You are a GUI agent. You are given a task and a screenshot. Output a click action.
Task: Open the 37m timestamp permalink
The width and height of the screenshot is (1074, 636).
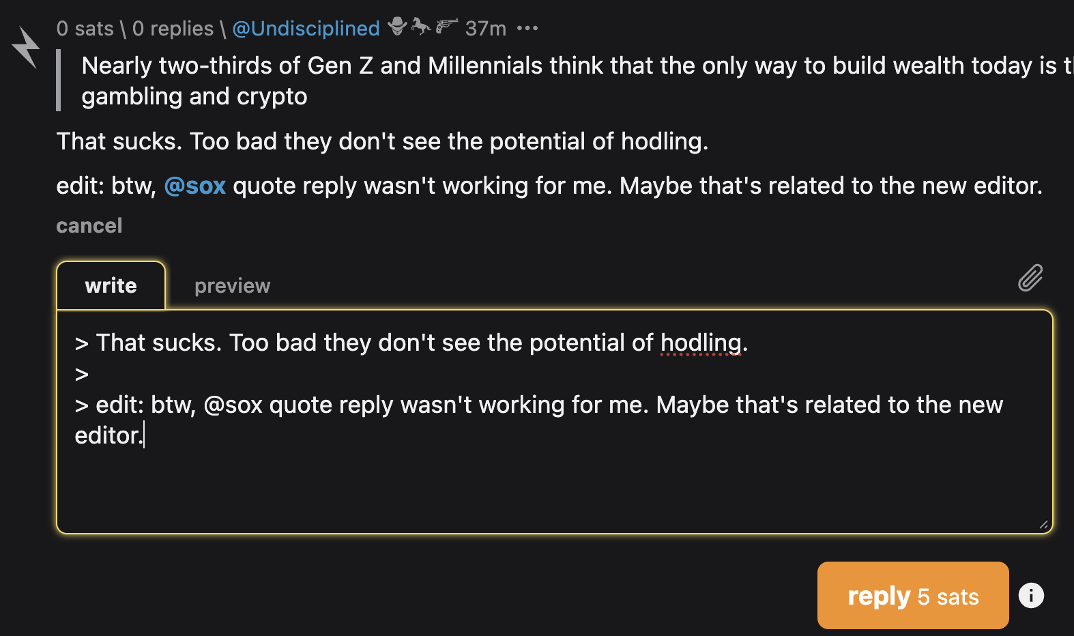(x=485, y=28)
